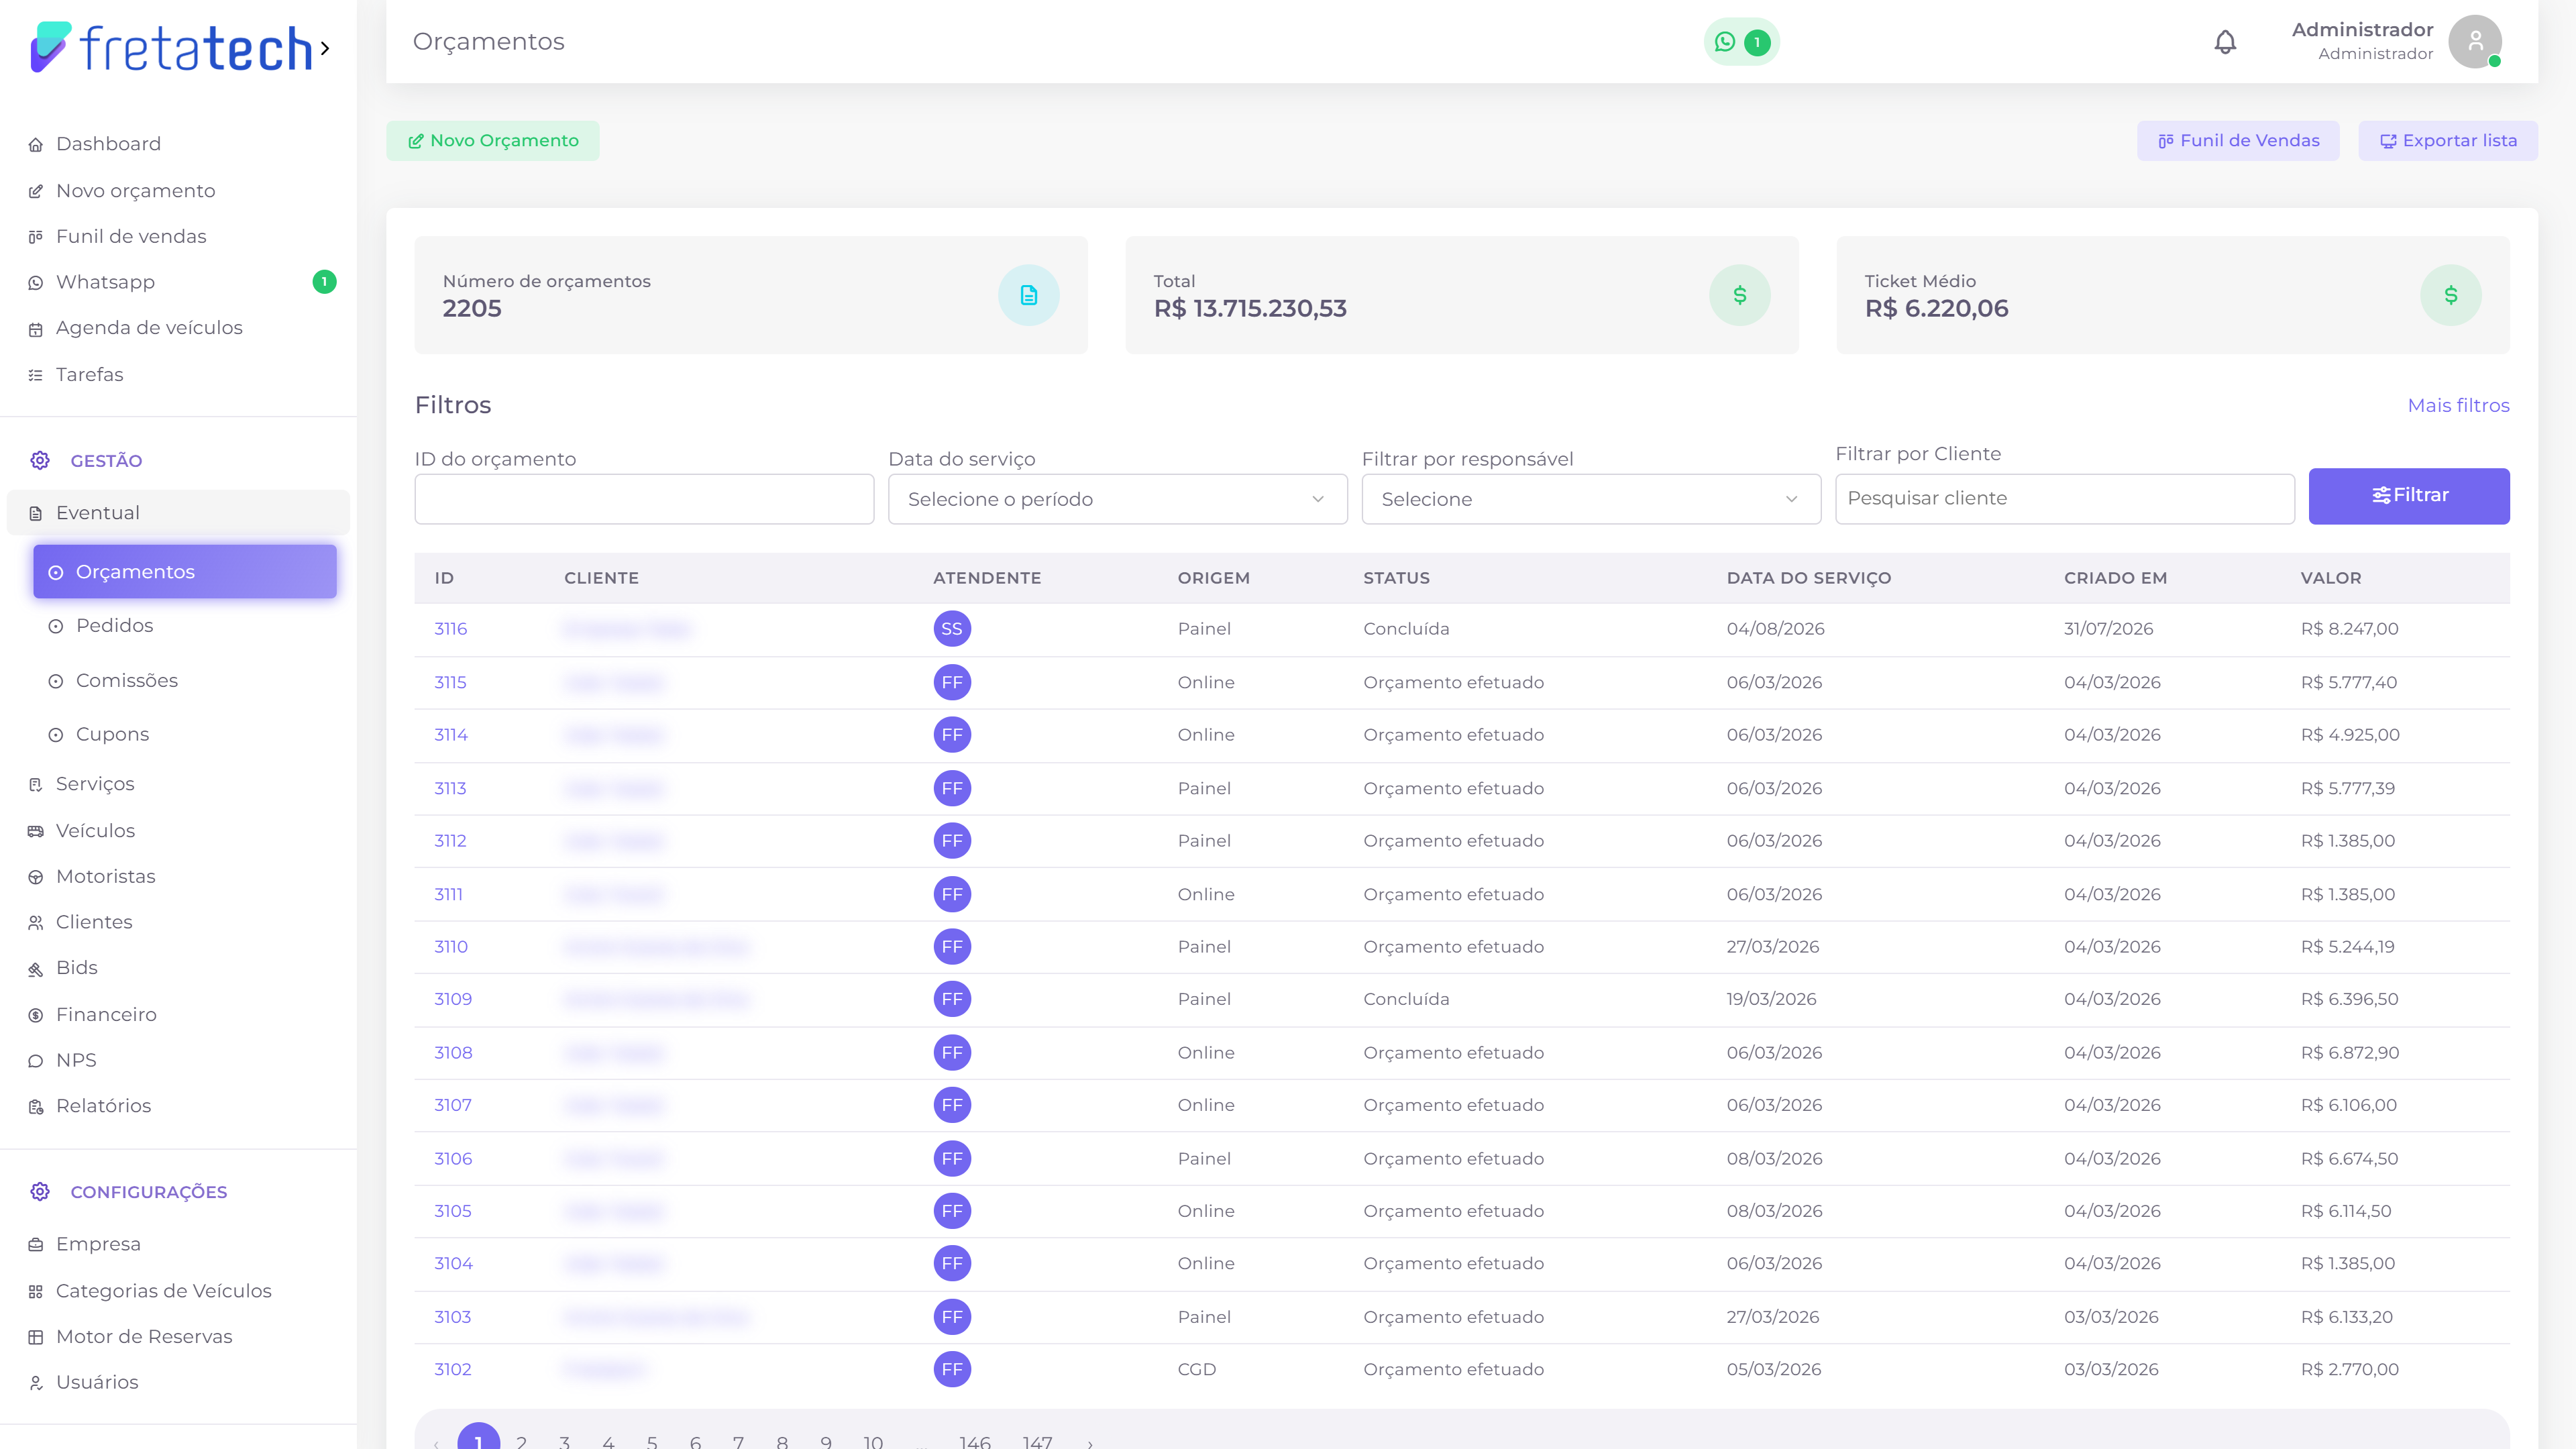Click the FF attendant avatar in row 3115
Viewport: 2576px width, 1449px height.
click(952, 683)
